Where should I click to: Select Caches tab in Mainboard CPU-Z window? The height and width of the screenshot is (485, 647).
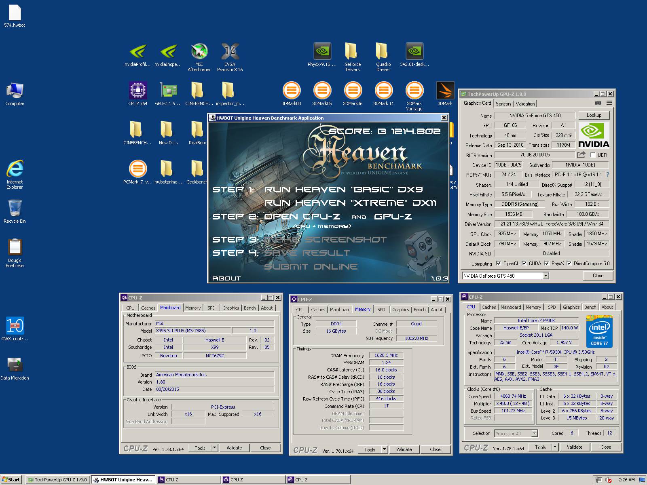click(148, 308)
